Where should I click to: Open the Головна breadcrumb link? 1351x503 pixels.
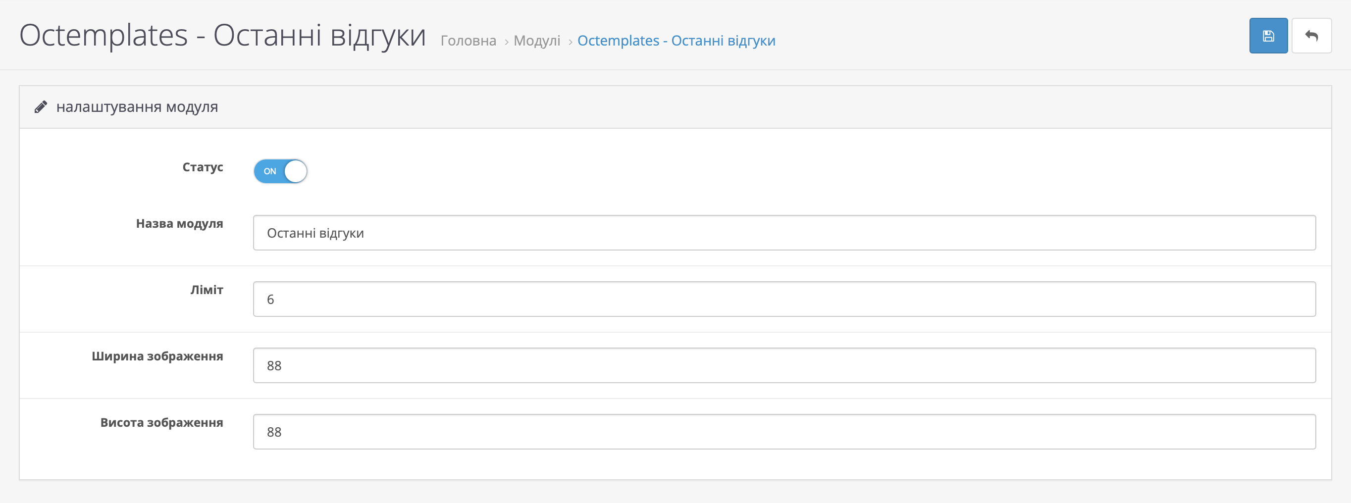[x=468, y=41]
